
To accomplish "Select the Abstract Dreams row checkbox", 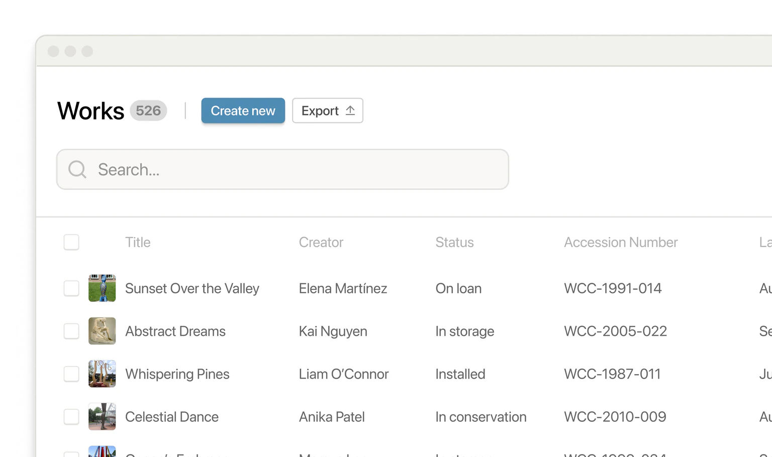I will (71, 331).
